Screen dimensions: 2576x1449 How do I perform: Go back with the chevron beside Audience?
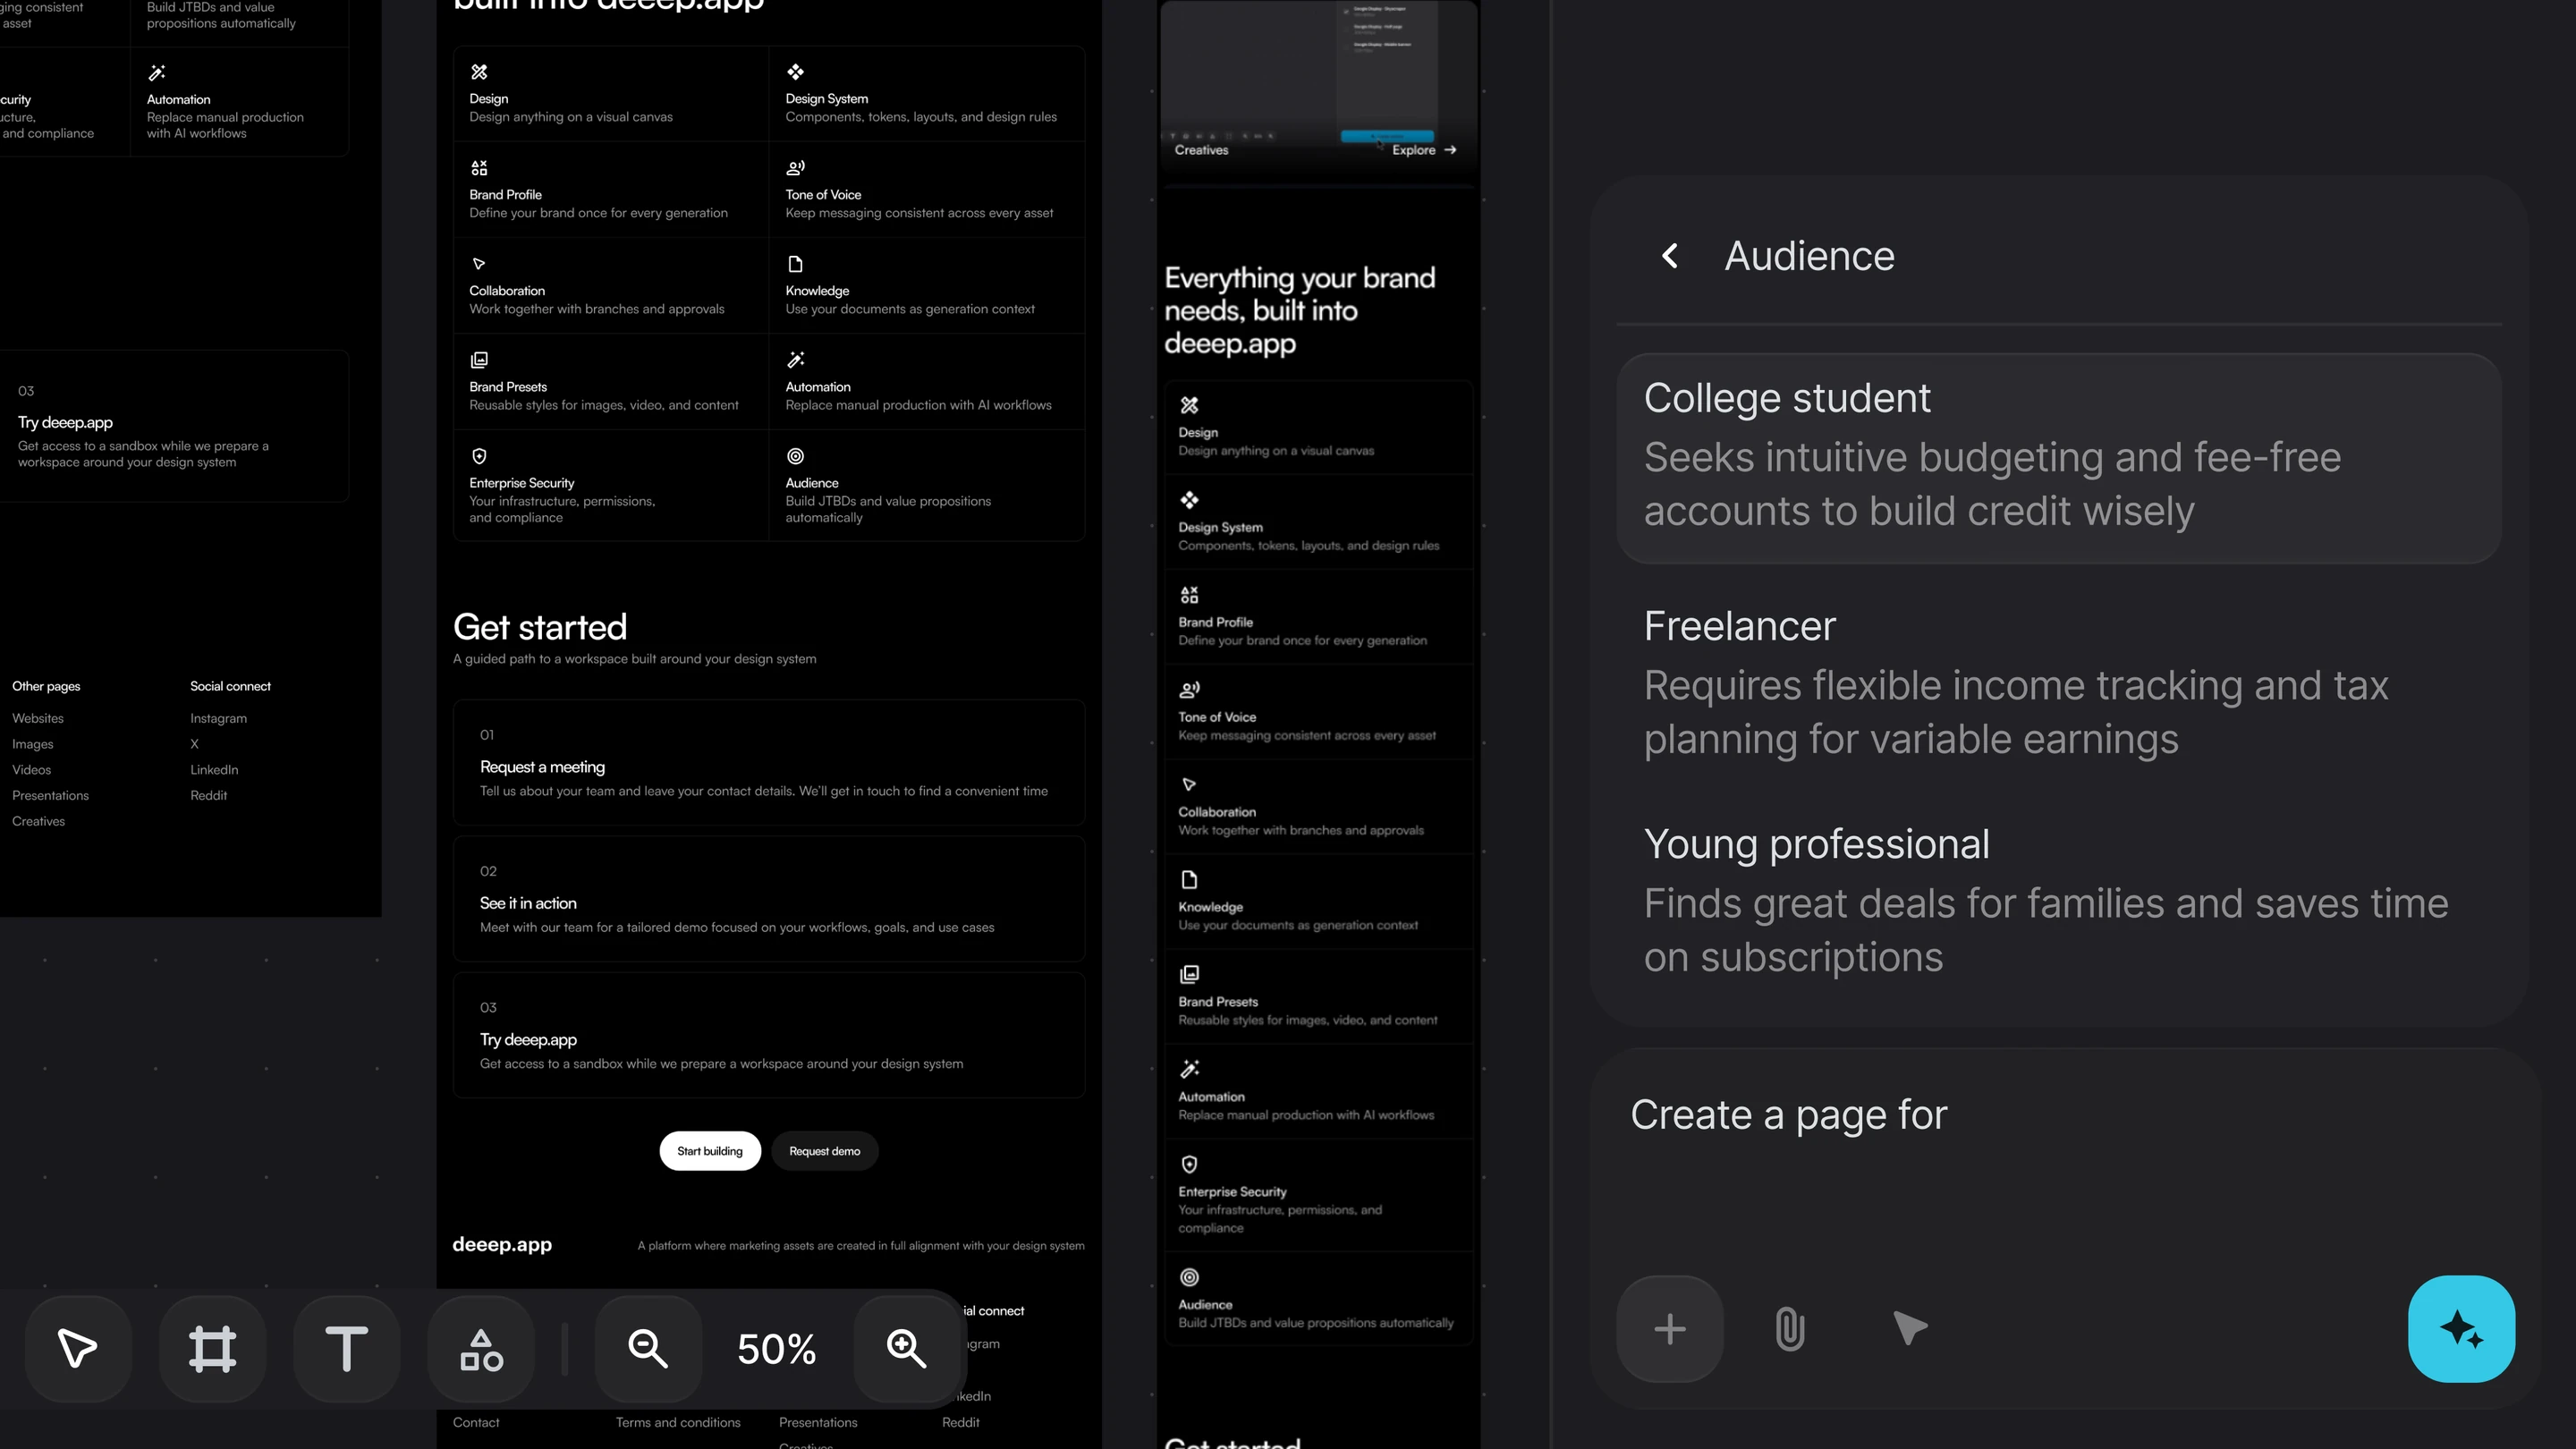pos(1670,256)
